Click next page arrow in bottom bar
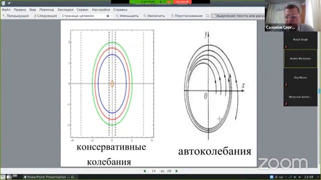Viewport: 321px width, 180px height. click(x=177, y=171)
